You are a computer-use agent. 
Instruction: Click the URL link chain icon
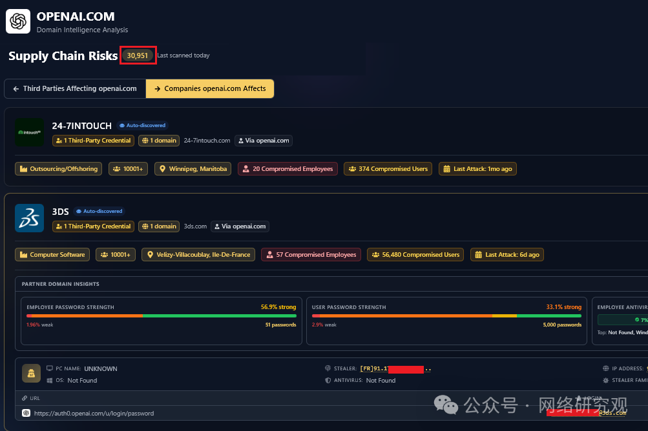tap(25, 398)
